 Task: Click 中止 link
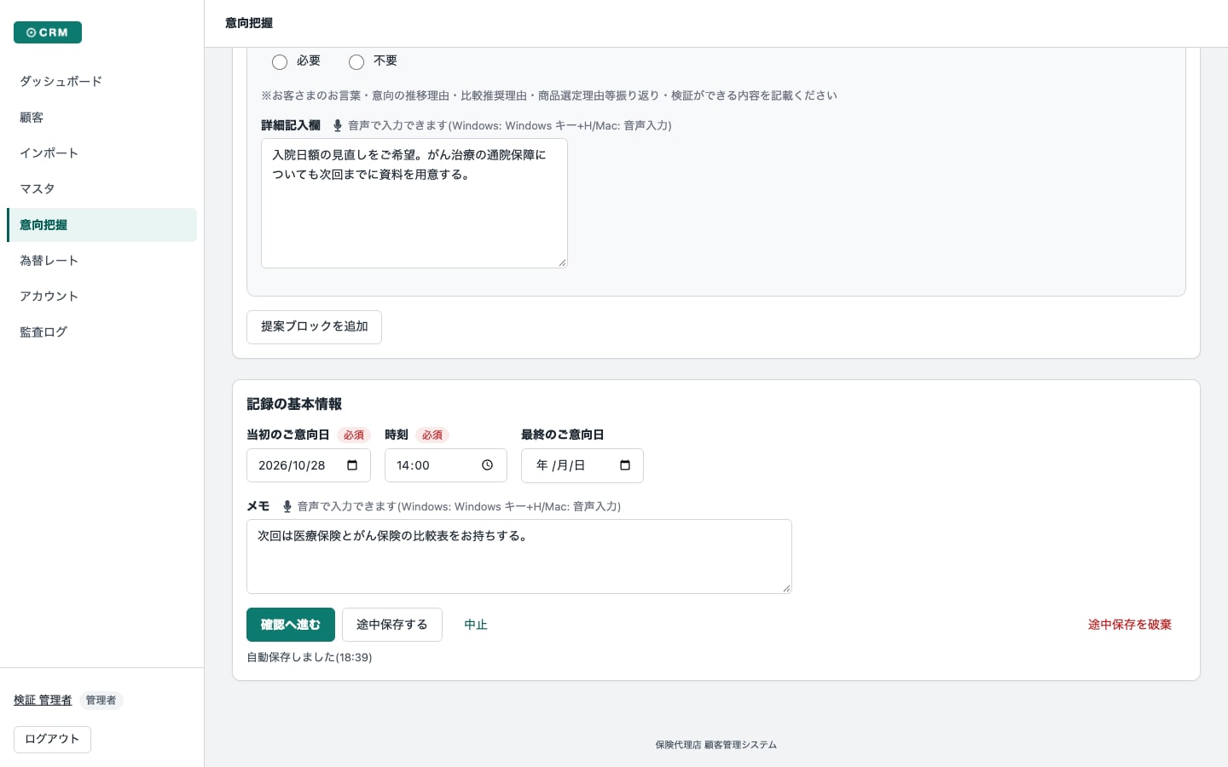click(x=476, y=625)
